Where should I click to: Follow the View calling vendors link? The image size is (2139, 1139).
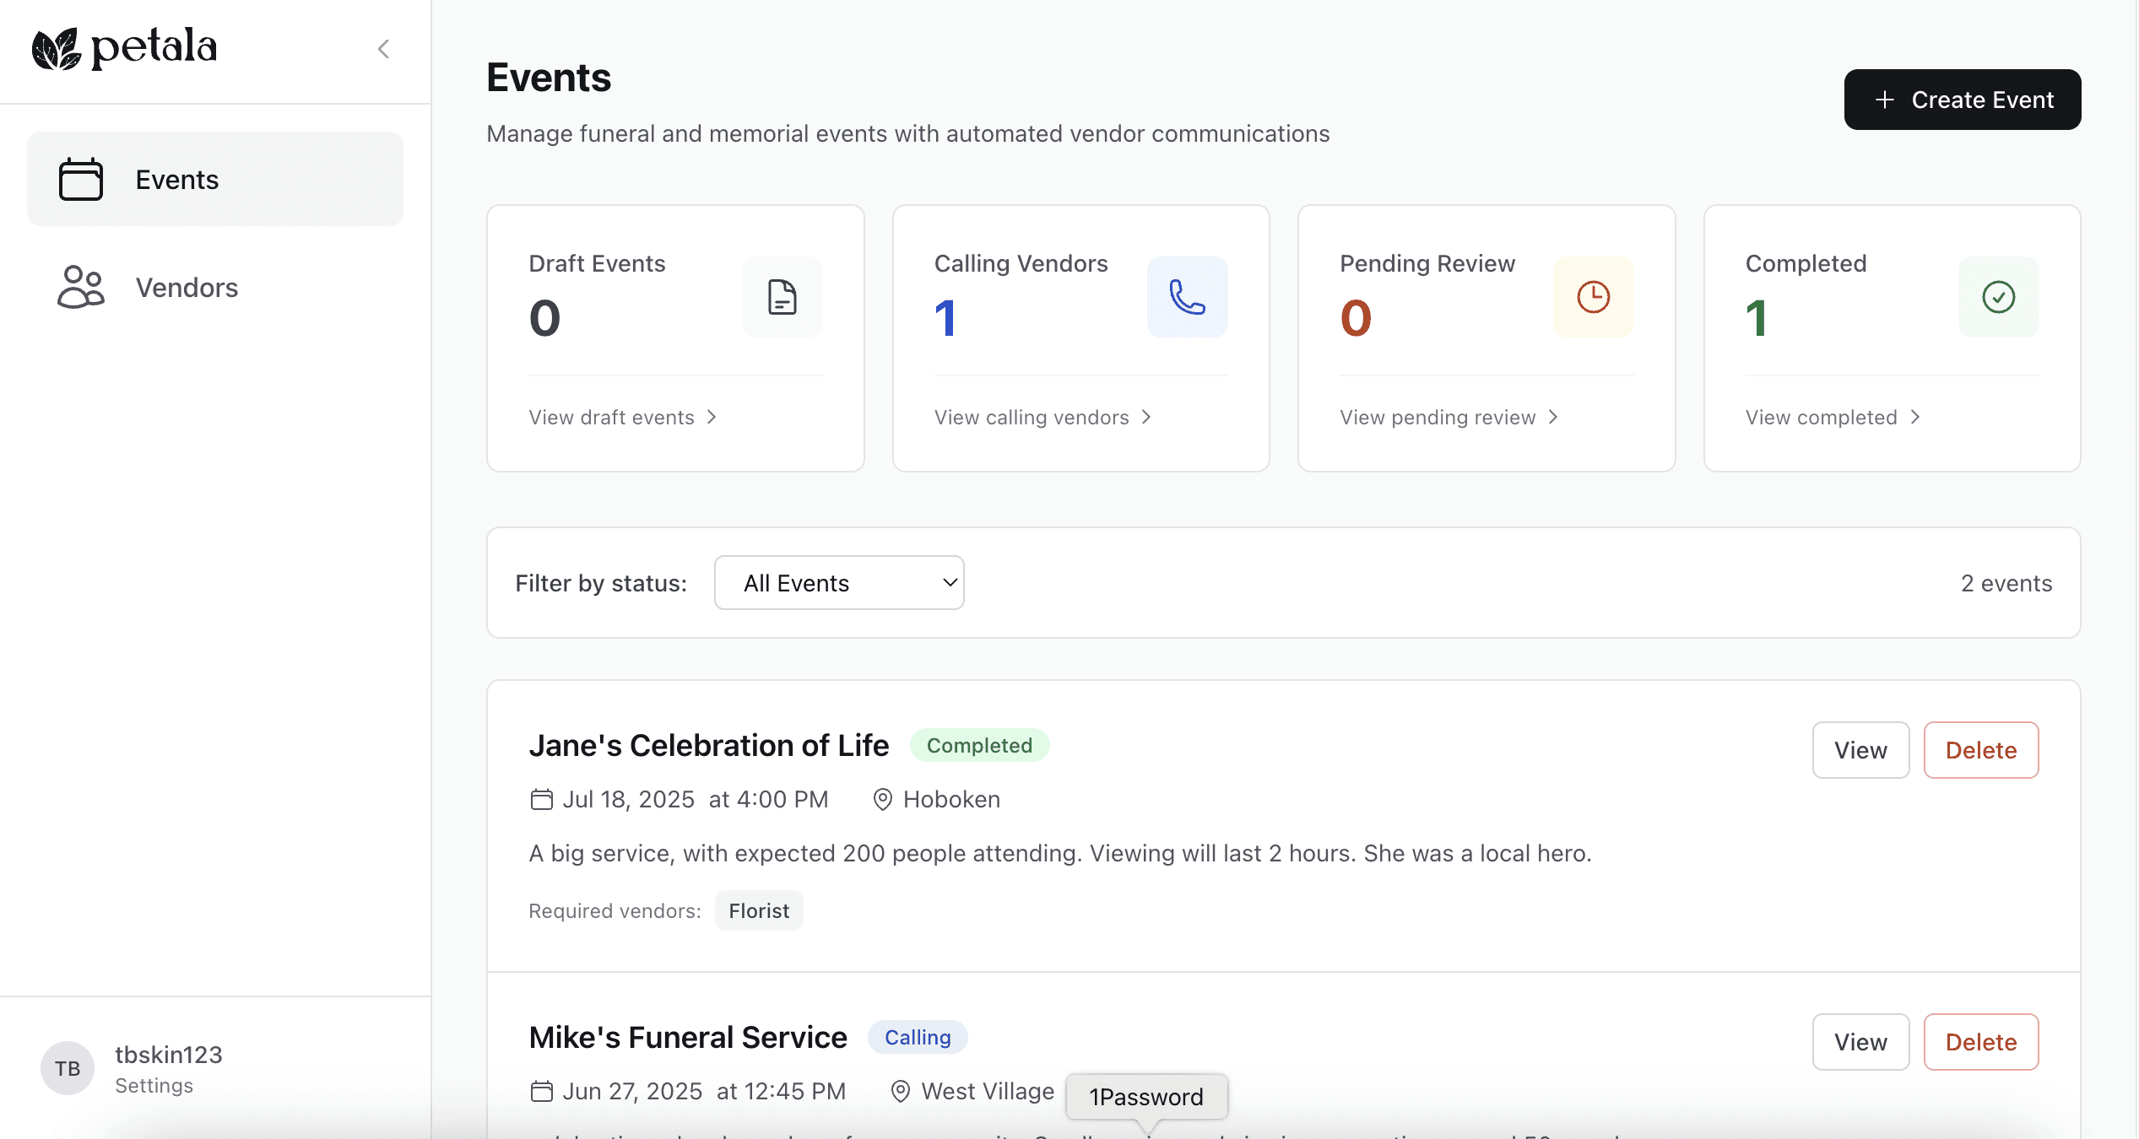tap(1043, 417)
